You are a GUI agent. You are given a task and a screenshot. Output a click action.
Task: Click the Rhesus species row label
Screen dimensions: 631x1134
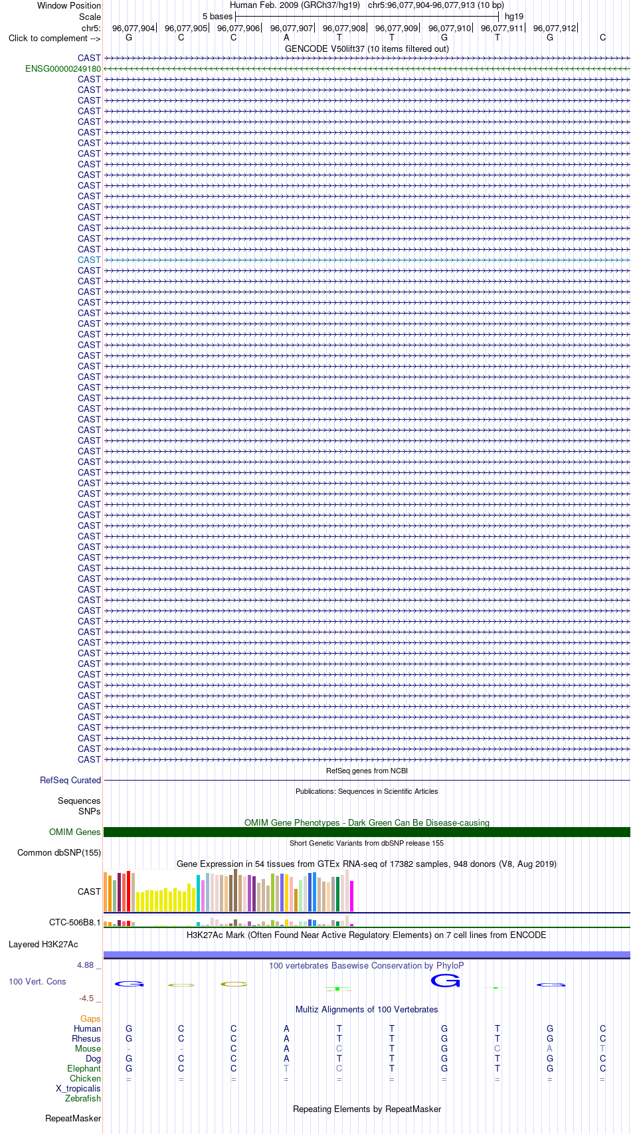tap(86, 1038)
